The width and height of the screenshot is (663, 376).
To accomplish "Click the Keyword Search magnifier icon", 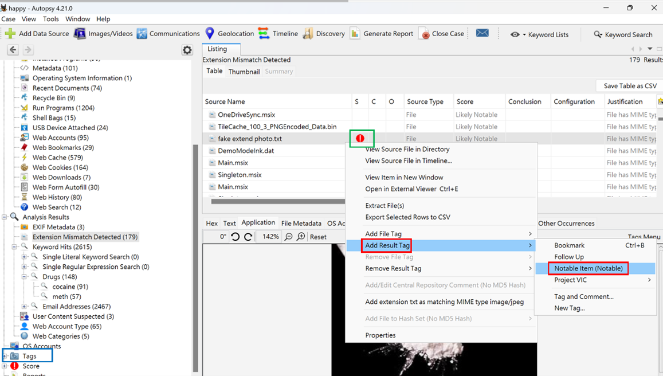I will point(598,34).
